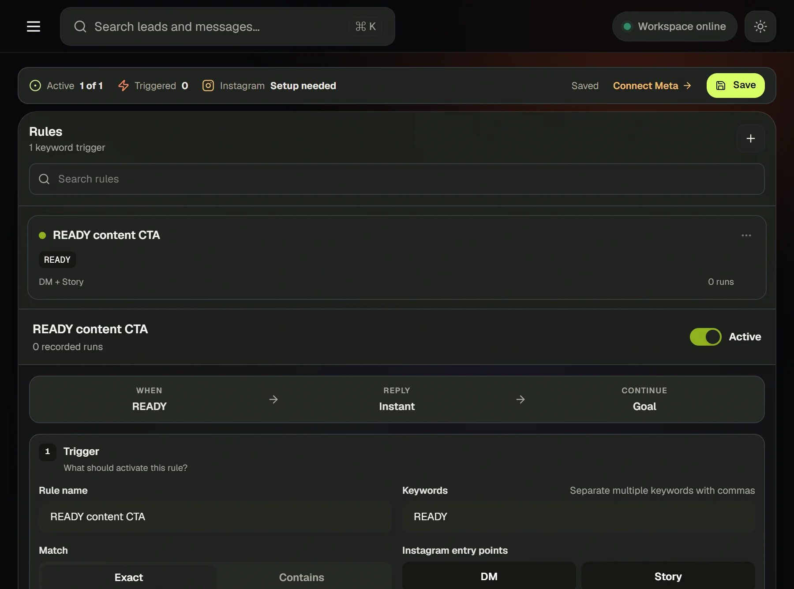Select the CONTINUE Goal step

point(644,399)
